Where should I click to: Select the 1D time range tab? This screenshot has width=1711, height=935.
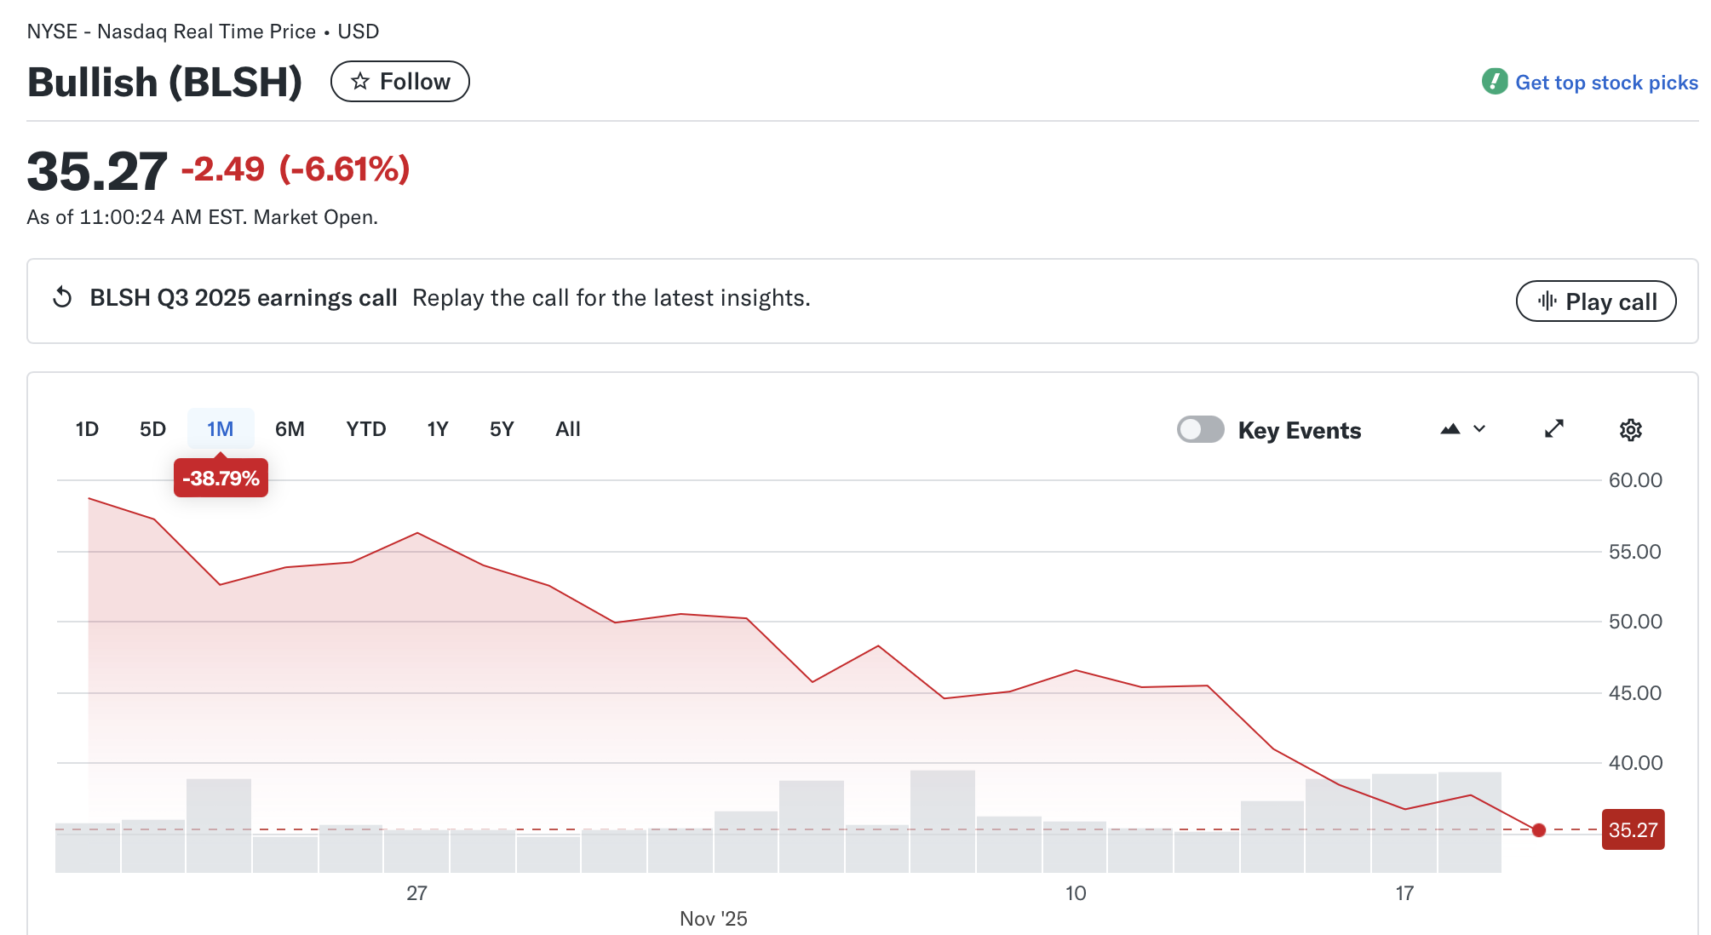(x=87, y=429)
